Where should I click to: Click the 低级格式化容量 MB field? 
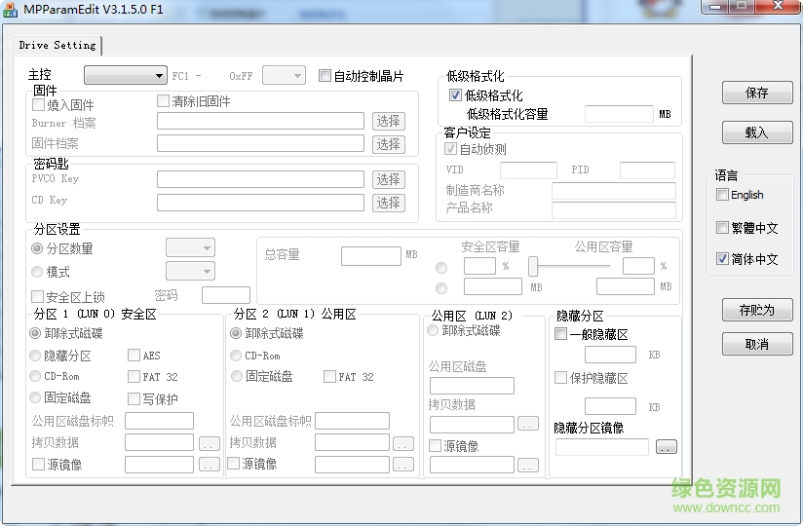click(619, 114)
